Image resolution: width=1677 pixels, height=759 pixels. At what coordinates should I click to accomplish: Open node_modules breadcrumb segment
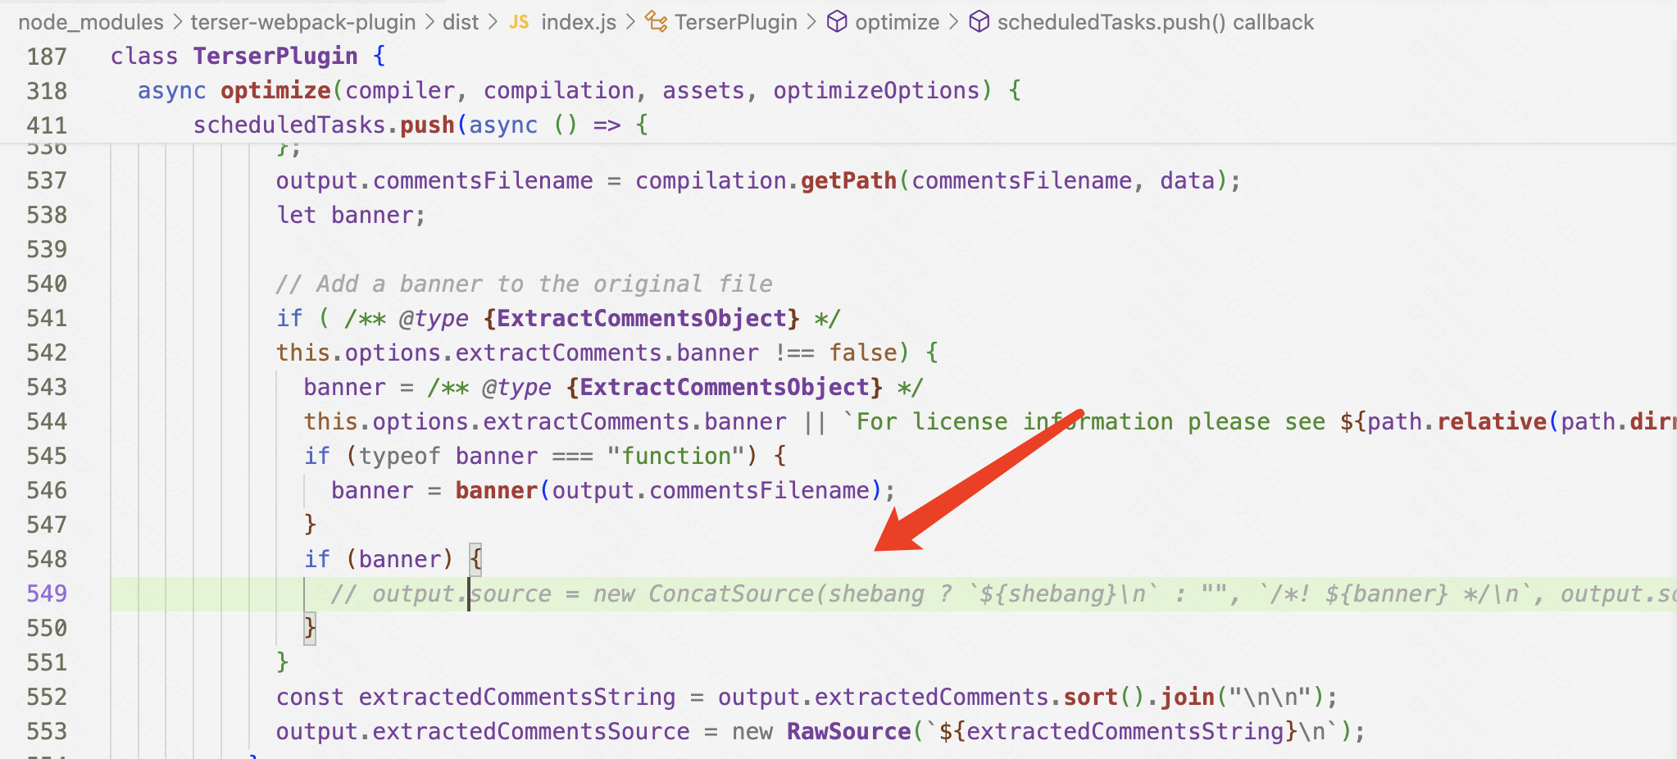[91, 22]
